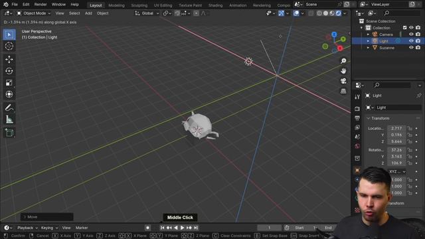Open the Keying dropdown
The height and width of the screenshot is (239, 425).
49,228
